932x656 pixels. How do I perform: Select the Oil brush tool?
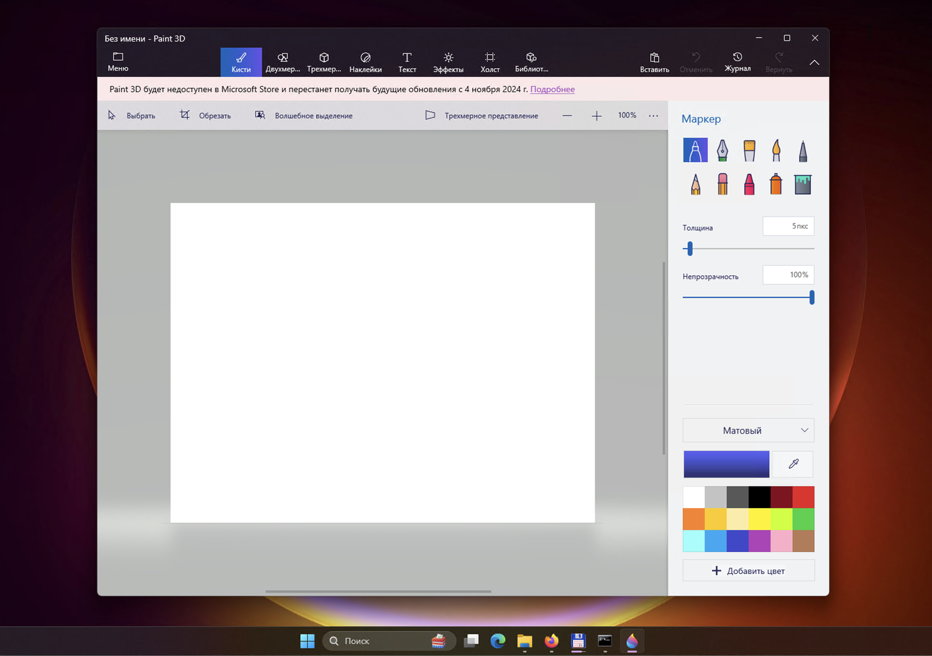(x=749, y=150)
